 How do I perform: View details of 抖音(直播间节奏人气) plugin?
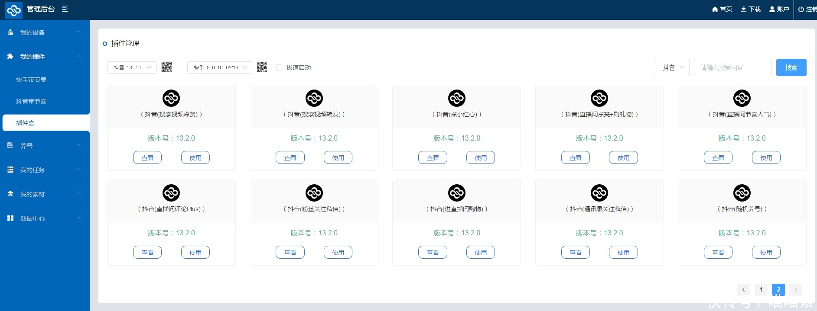tap(718, 158)
